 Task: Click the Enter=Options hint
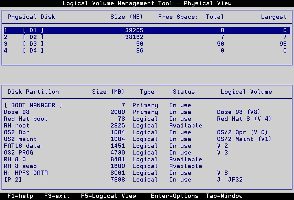pyautogui.click(x=175, y=196)
